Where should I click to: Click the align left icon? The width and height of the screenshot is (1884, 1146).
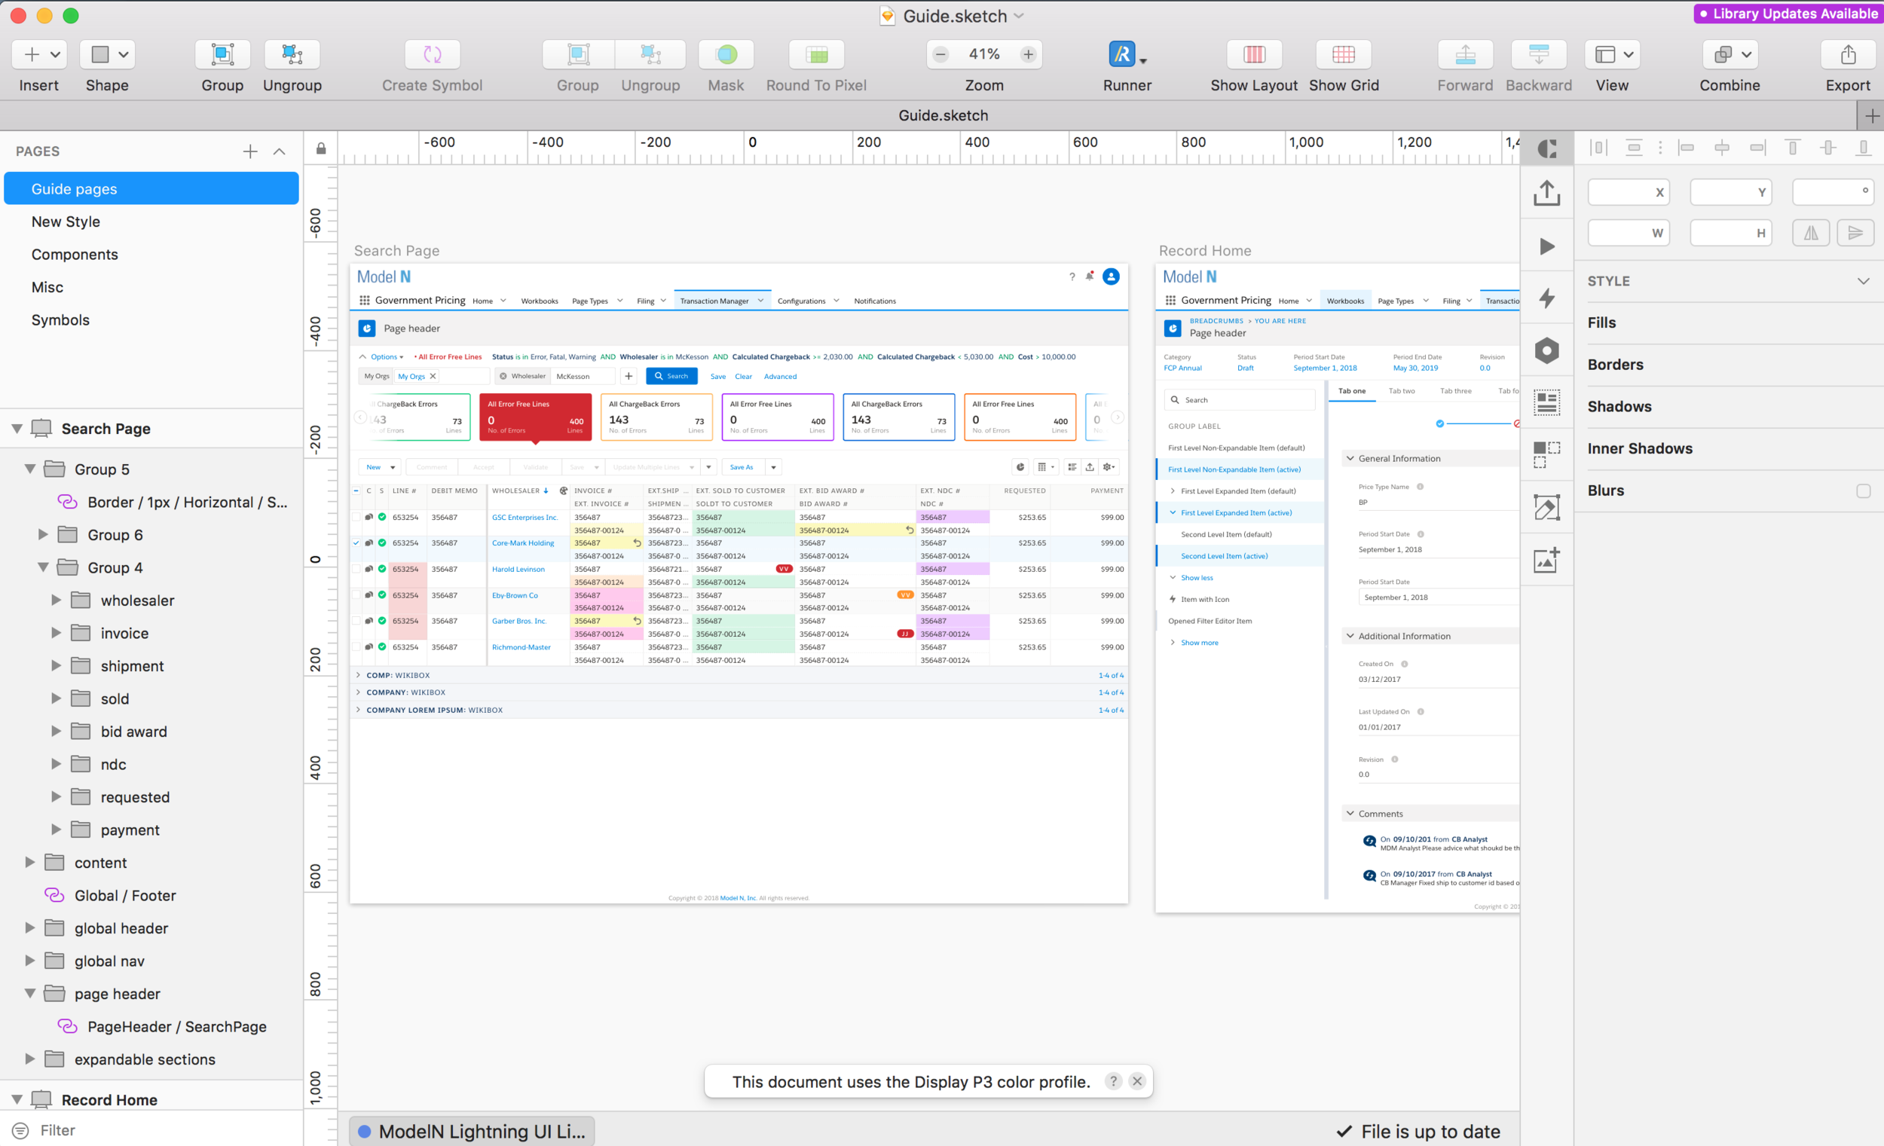pyautogui.click(x=1686, y=148)
